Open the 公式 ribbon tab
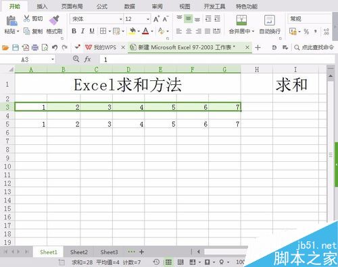The height and width of the screenshot is (267, 338). tap(102, 6)
